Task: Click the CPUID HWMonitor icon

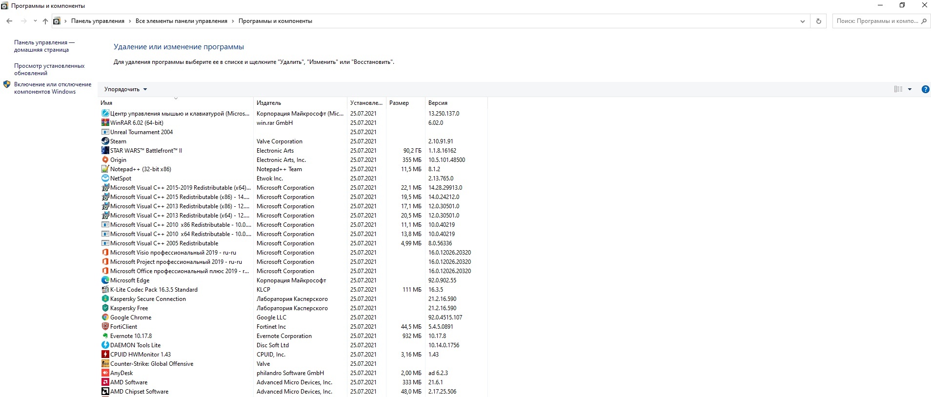Action: click(x=105, y=355)
